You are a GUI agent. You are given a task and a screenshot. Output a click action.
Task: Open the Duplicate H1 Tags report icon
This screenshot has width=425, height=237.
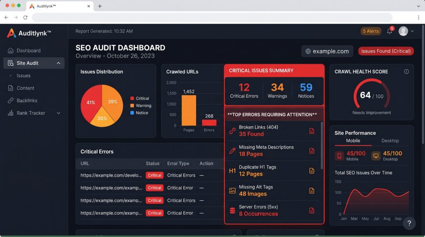[x=312, y=171]
